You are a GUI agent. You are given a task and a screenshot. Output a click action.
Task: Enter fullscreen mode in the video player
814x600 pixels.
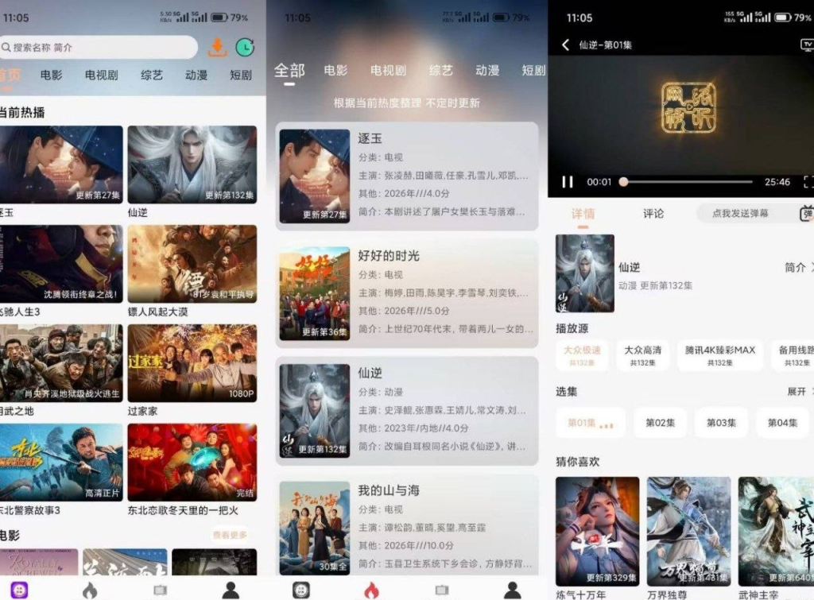pos(808,182)
